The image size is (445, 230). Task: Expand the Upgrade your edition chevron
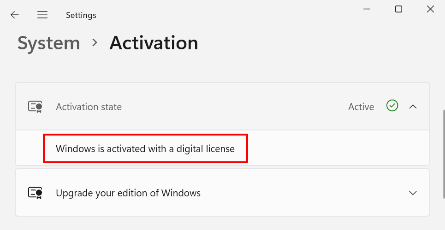point(413,193)
